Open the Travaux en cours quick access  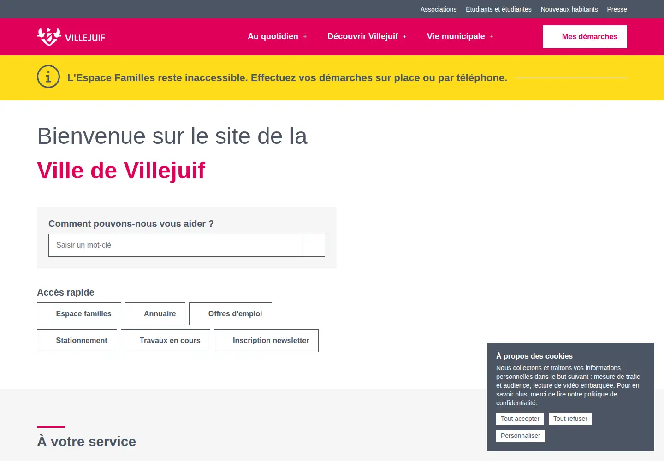pos(166,341)
